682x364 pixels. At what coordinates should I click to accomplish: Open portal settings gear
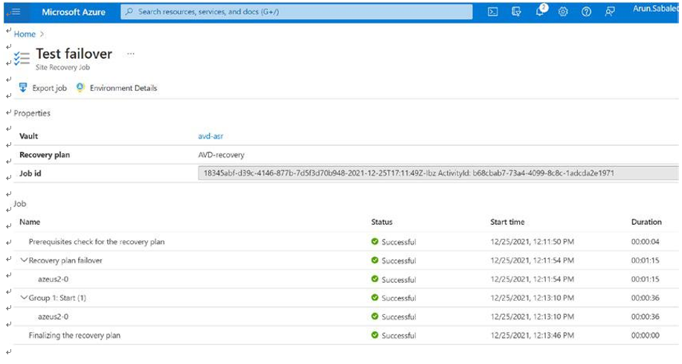tap(563, 12)
